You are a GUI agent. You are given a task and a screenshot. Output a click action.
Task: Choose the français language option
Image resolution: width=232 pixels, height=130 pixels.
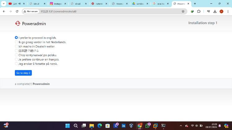(x=16, y=59)
